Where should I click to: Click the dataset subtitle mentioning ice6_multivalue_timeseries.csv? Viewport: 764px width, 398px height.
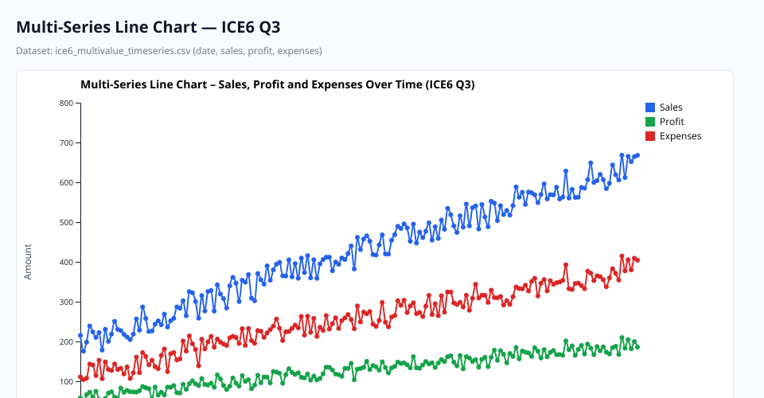click(169, 51)
